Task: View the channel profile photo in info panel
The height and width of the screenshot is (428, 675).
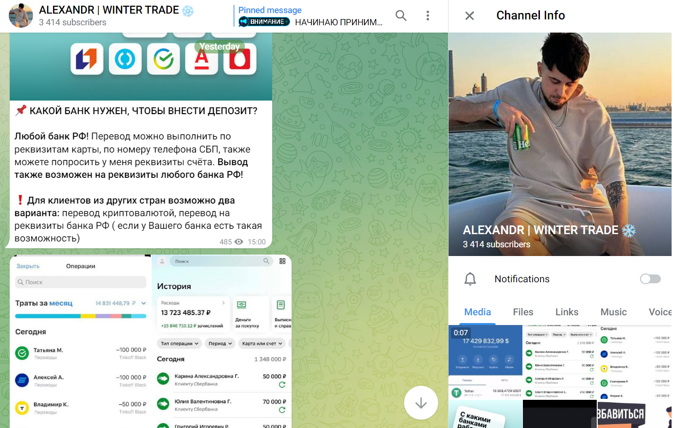Action: pyautogui.click(x=560, y=144)
